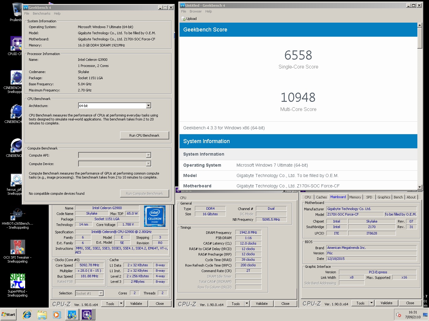The width and height of the screenshot is (429, 321).
Task: Open the Graphics tab in CPU-Z
Action: tap(384, 197)
